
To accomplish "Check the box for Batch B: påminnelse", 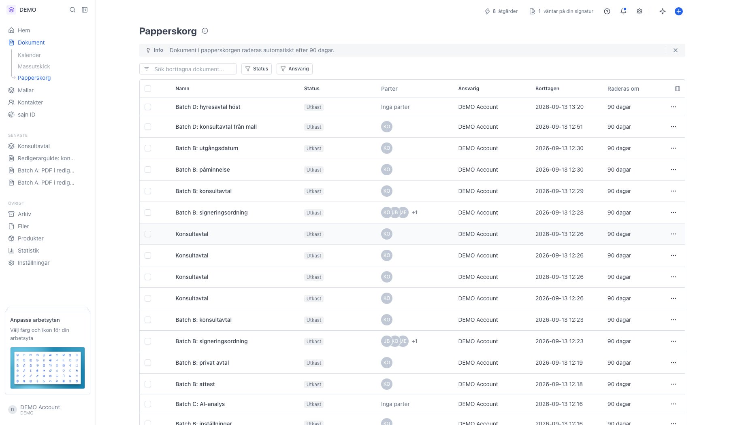I will pos(148,170).
